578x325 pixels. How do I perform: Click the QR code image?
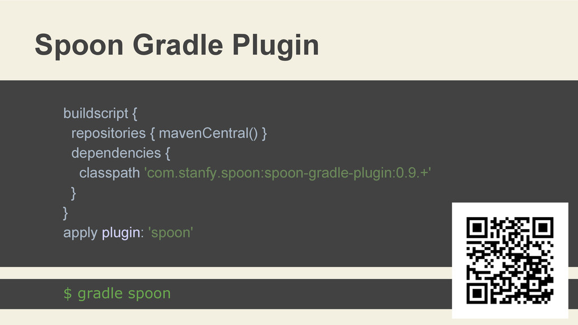510,260
